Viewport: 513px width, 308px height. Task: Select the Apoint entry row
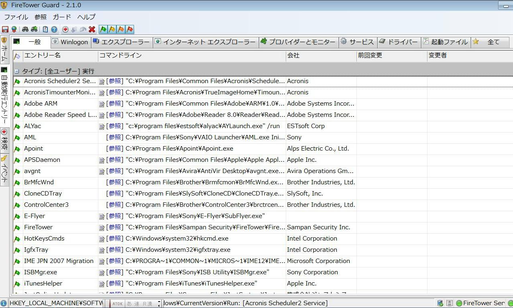click(x=33, y=149)
